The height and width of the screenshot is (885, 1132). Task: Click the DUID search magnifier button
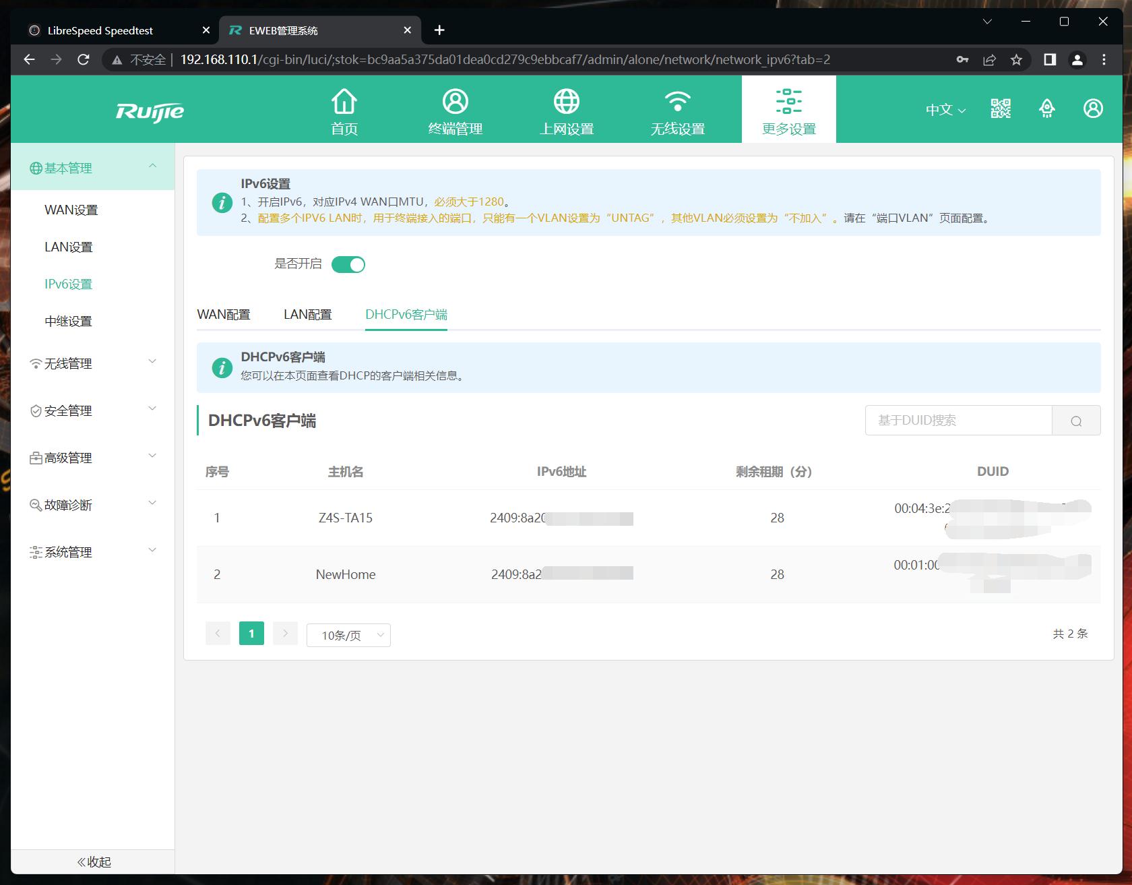pyautogui.click(x=1076, y=421)
